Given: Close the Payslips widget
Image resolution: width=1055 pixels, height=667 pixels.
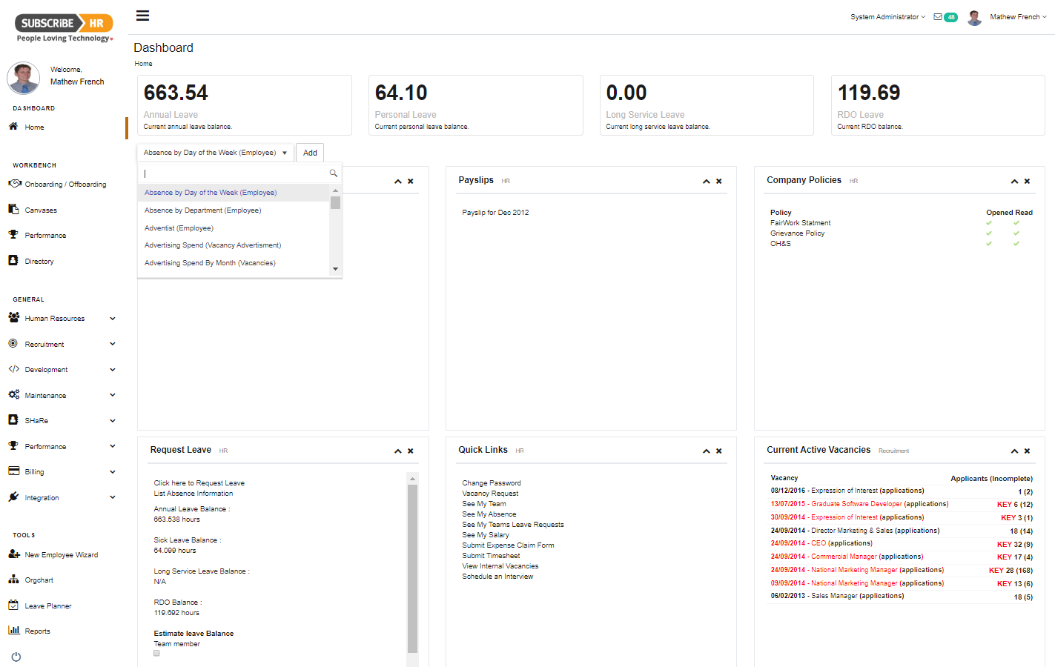Looking at the screenshot, I should coord(718,181).
